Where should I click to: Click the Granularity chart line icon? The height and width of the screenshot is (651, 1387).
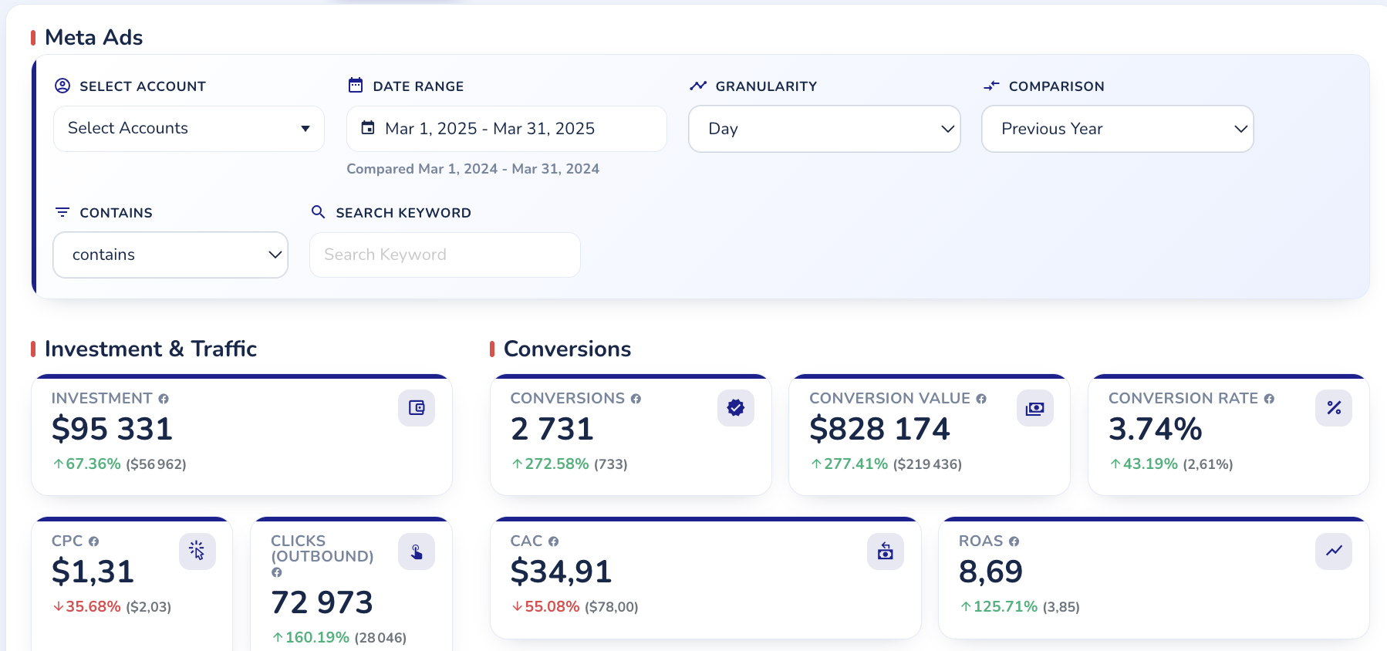click(698, 86)
